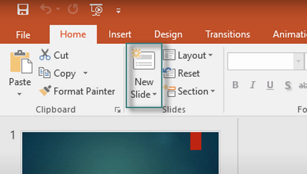Switch to the Insert tab
This screenshot has width=307, height=174.
tap(120, 34)
